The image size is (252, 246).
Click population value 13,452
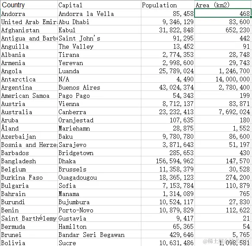168,46
